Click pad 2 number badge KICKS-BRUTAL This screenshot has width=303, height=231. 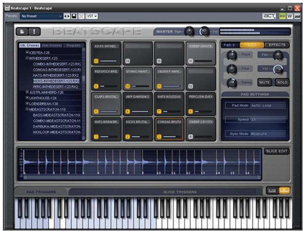(128, 137)
